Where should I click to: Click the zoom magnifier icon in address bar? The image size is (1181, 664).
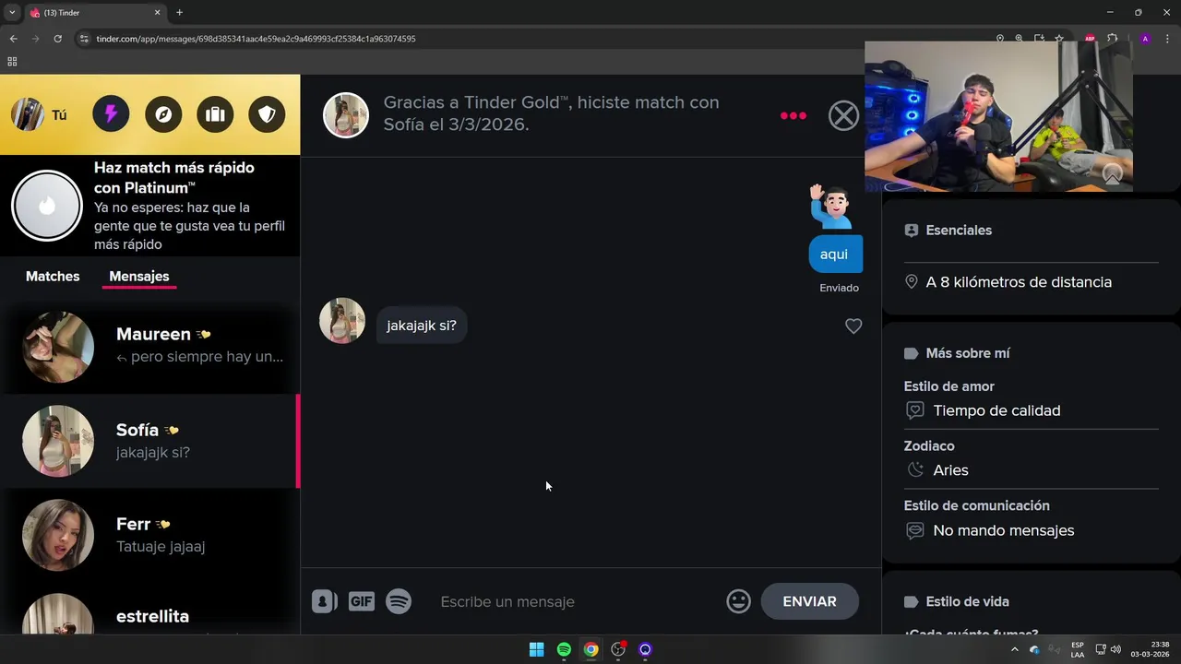1019,39
